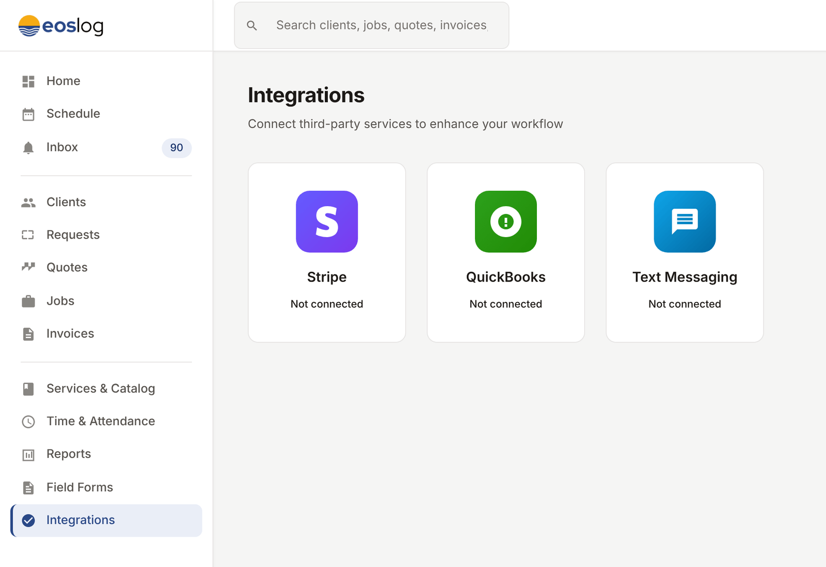
Task: Click Text Messaging's Not connected status
Action: pyautogui.click(x=685, y=304)
